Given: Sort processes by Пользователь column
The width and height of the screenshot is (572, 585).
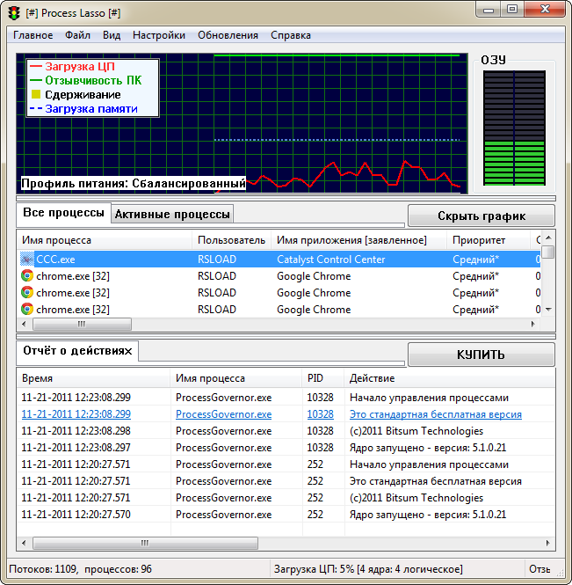Looking at the screenshot, I should click(x=231, y=240).
